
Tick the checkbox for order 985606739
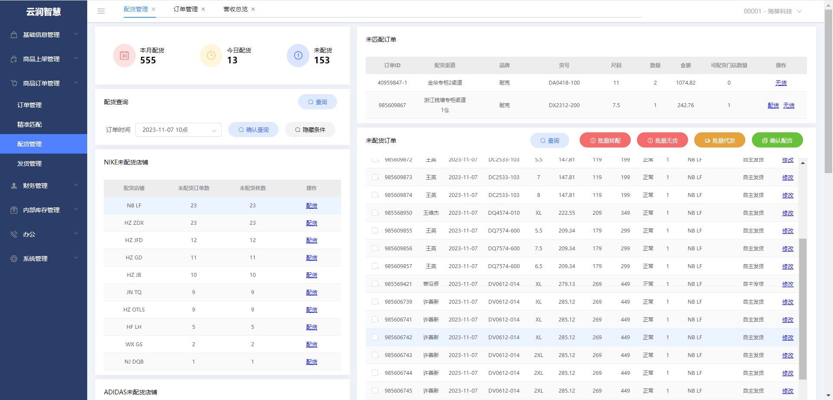click(x=375, y=302)
